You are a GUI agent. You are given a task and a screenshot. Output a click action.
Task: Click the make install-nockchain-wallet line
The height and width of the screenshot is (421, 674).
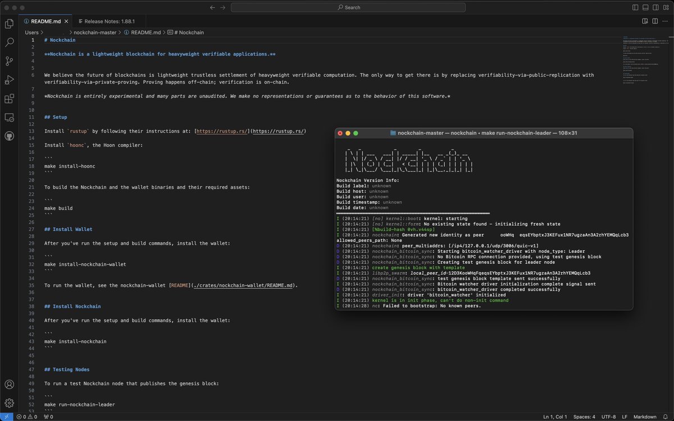(85, 264)
